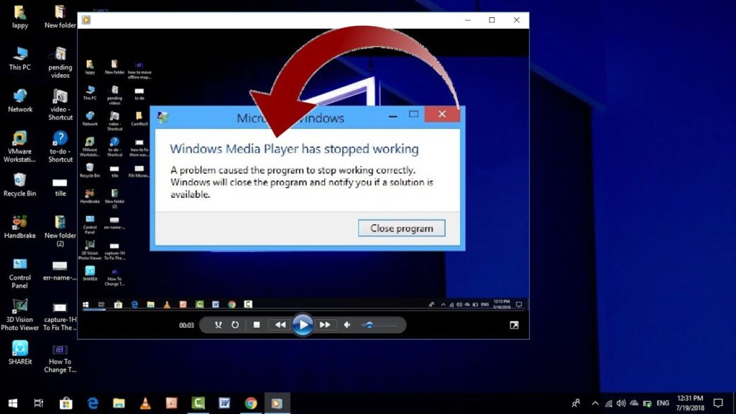This screenshot has height=414, width=736.
Task: Open the Wi-Fi network tray icon
Action: pyautogui.click(x=608, y=403)
